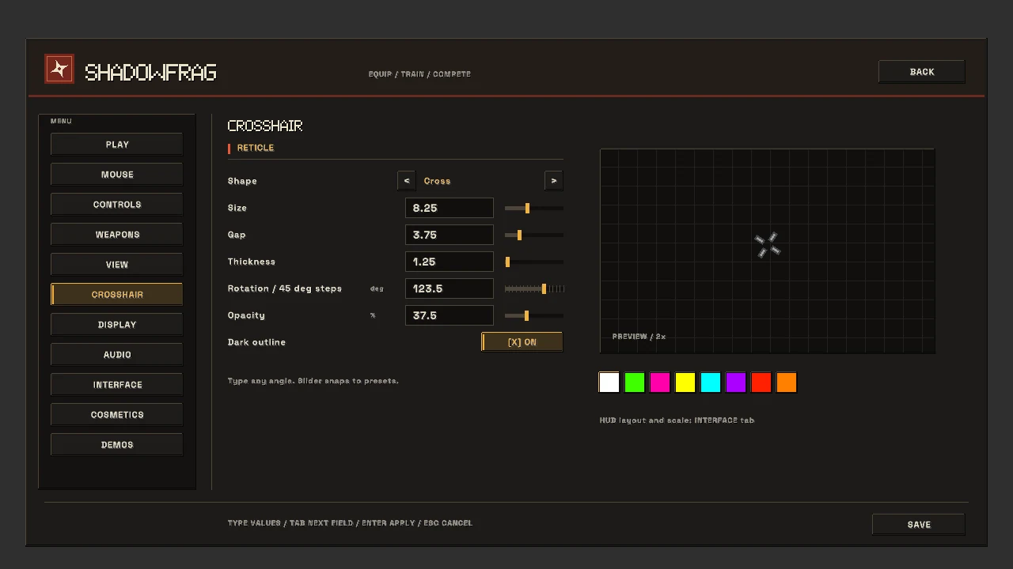Click the crosshair in the preview grid
The image size is (1013, 569).
coord(768,245)
